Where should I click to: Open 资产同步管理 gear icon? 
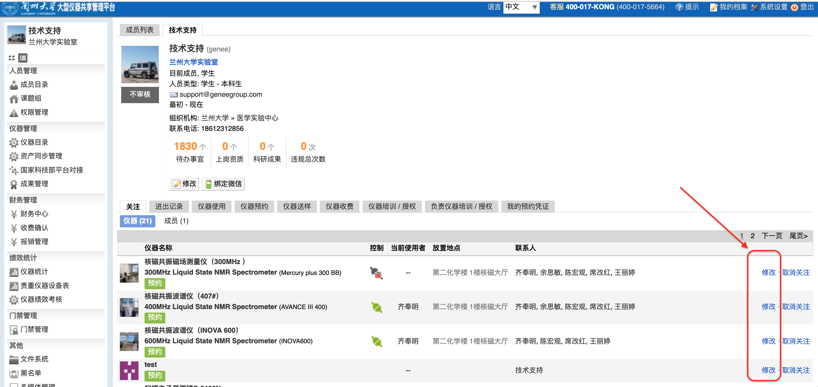(x=14, y=156)
